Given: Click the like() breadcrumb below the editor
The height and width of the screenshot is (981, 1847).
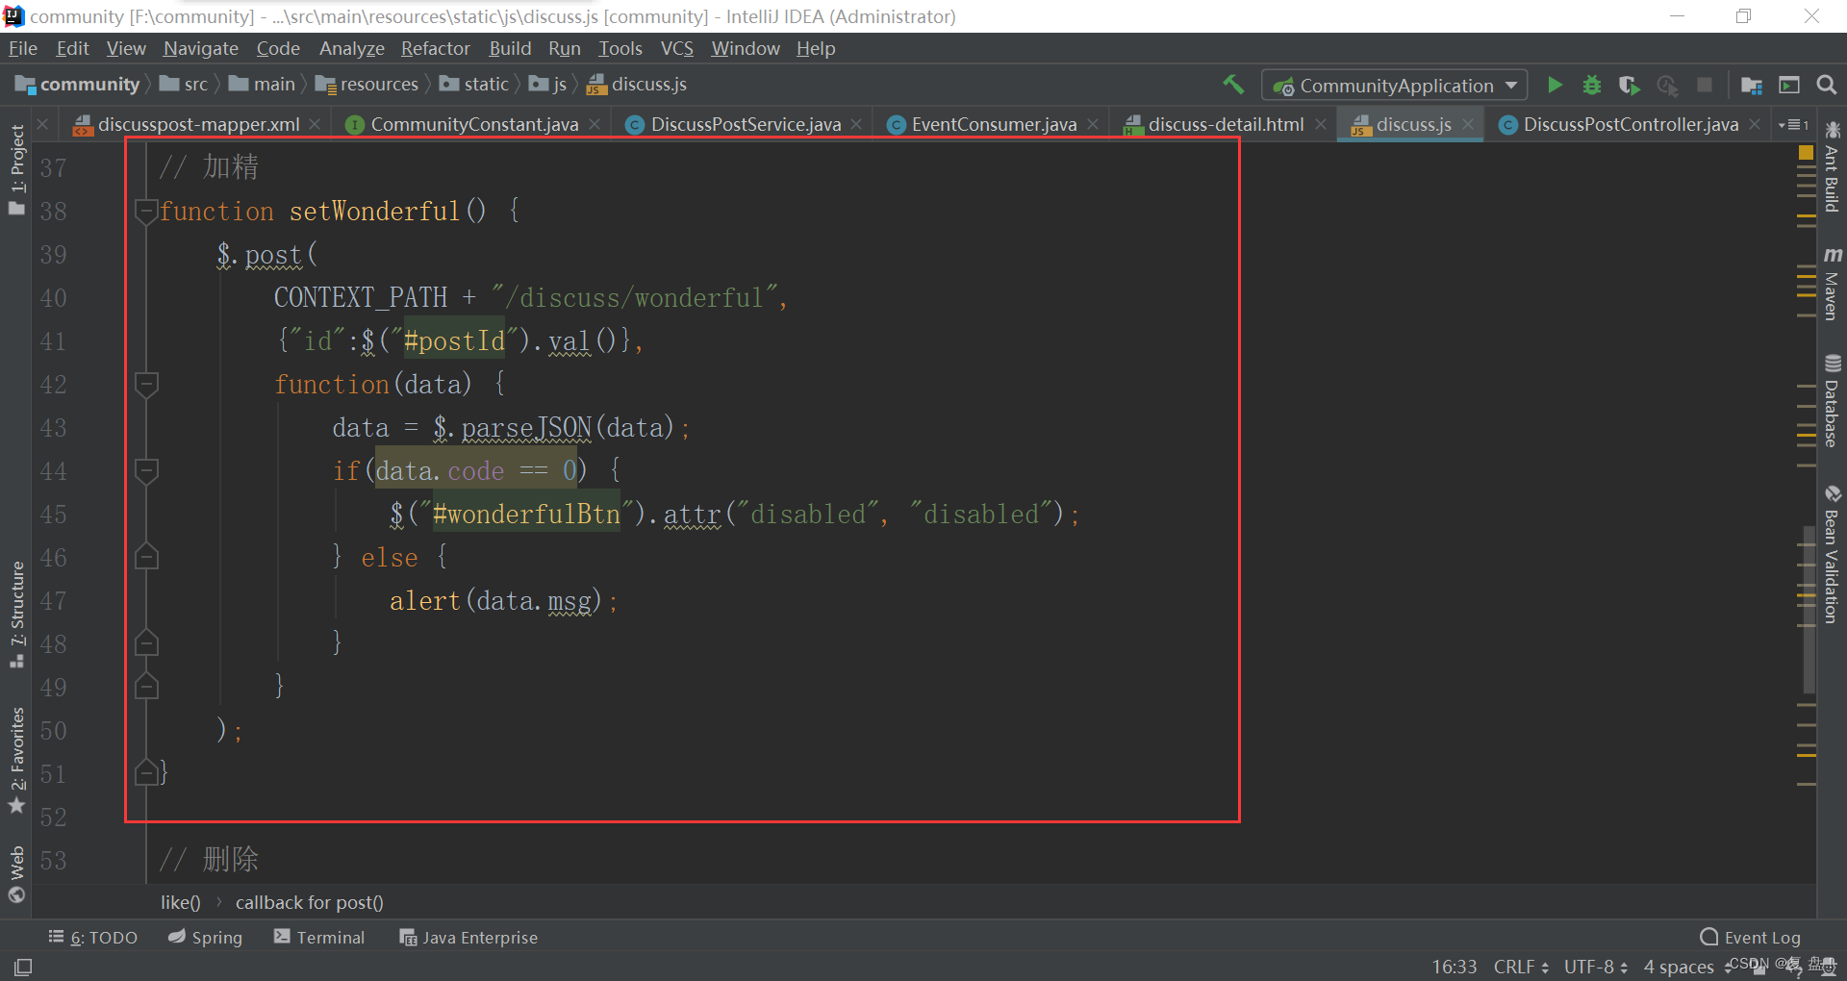Looking at the screenshot, I should (181, 902).
